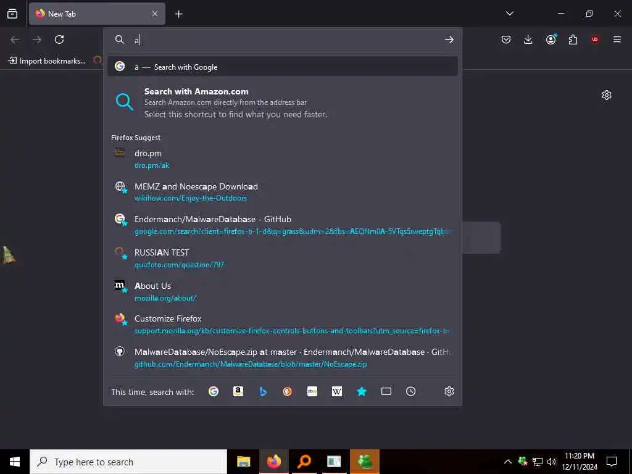The image size is (632, 474).
Task: Search this time with DuckDuckGo icon
Action: coord(288,391)
